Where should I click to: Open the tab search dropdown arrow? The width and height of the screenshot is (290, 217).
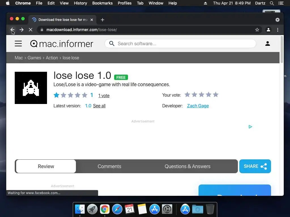tap(278, 20)
